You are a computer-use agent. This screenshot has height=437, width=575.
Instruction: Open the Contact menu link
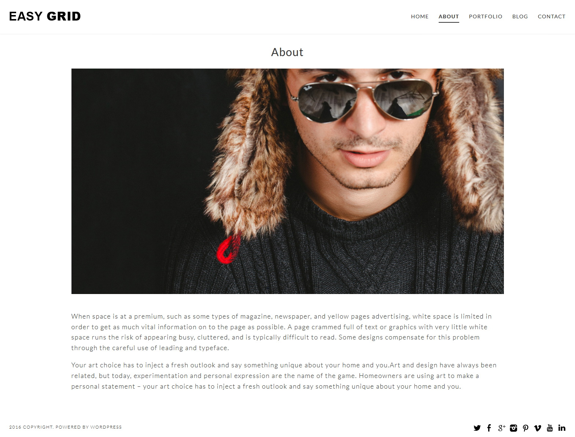(x=552, y=16)
